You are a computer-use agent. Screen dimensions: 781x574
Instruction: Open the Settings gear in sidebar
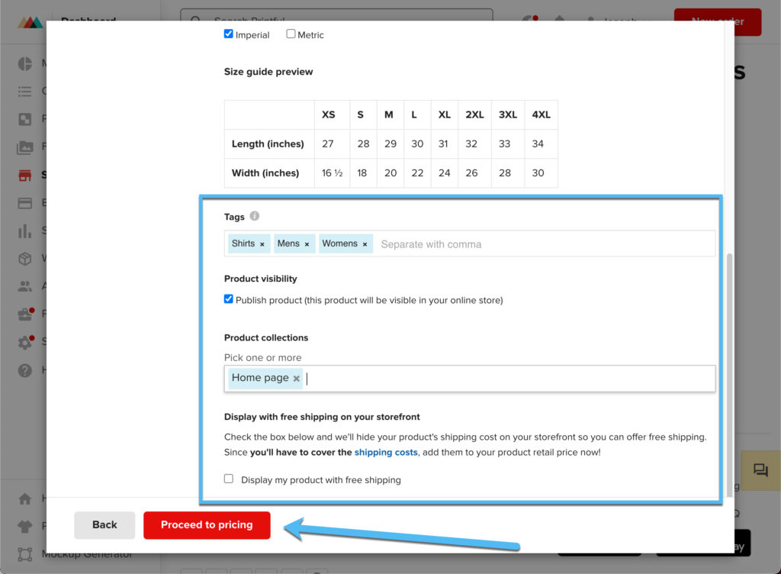(25, 342)
